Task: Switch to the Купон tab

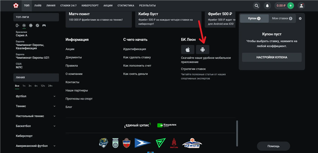Action: 254,19
